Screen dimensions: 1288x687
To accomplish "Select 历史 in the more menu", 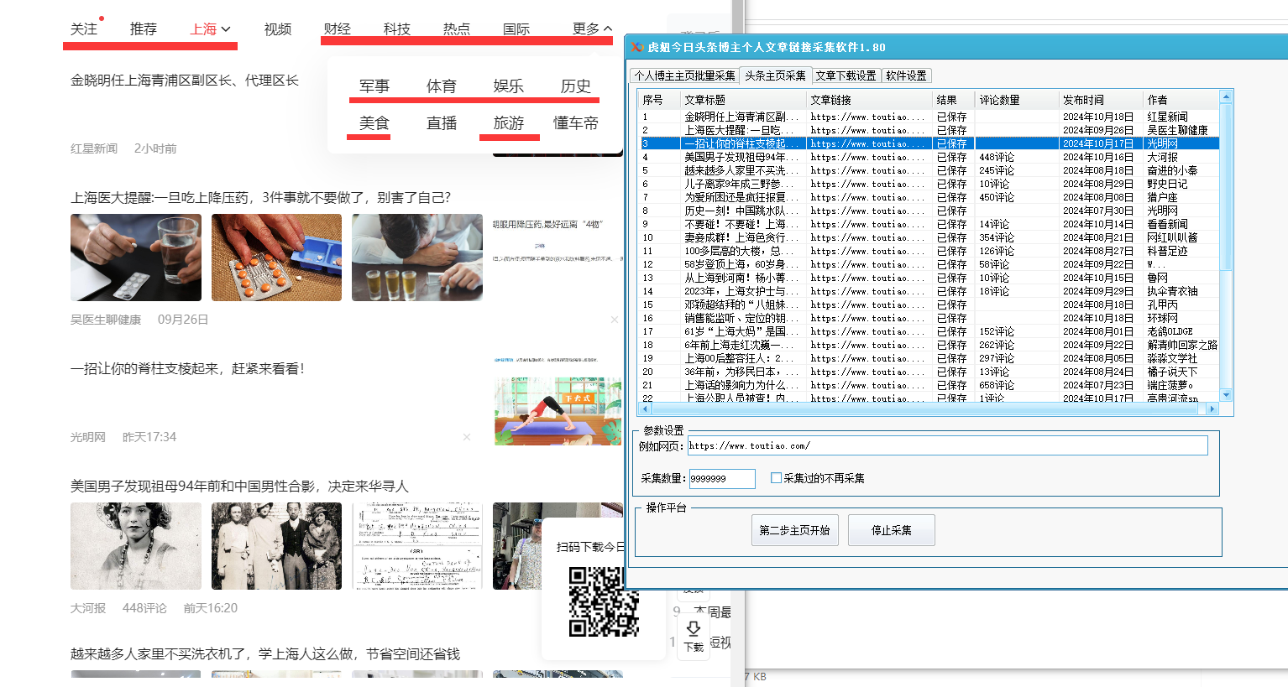I will pos(576,86).
